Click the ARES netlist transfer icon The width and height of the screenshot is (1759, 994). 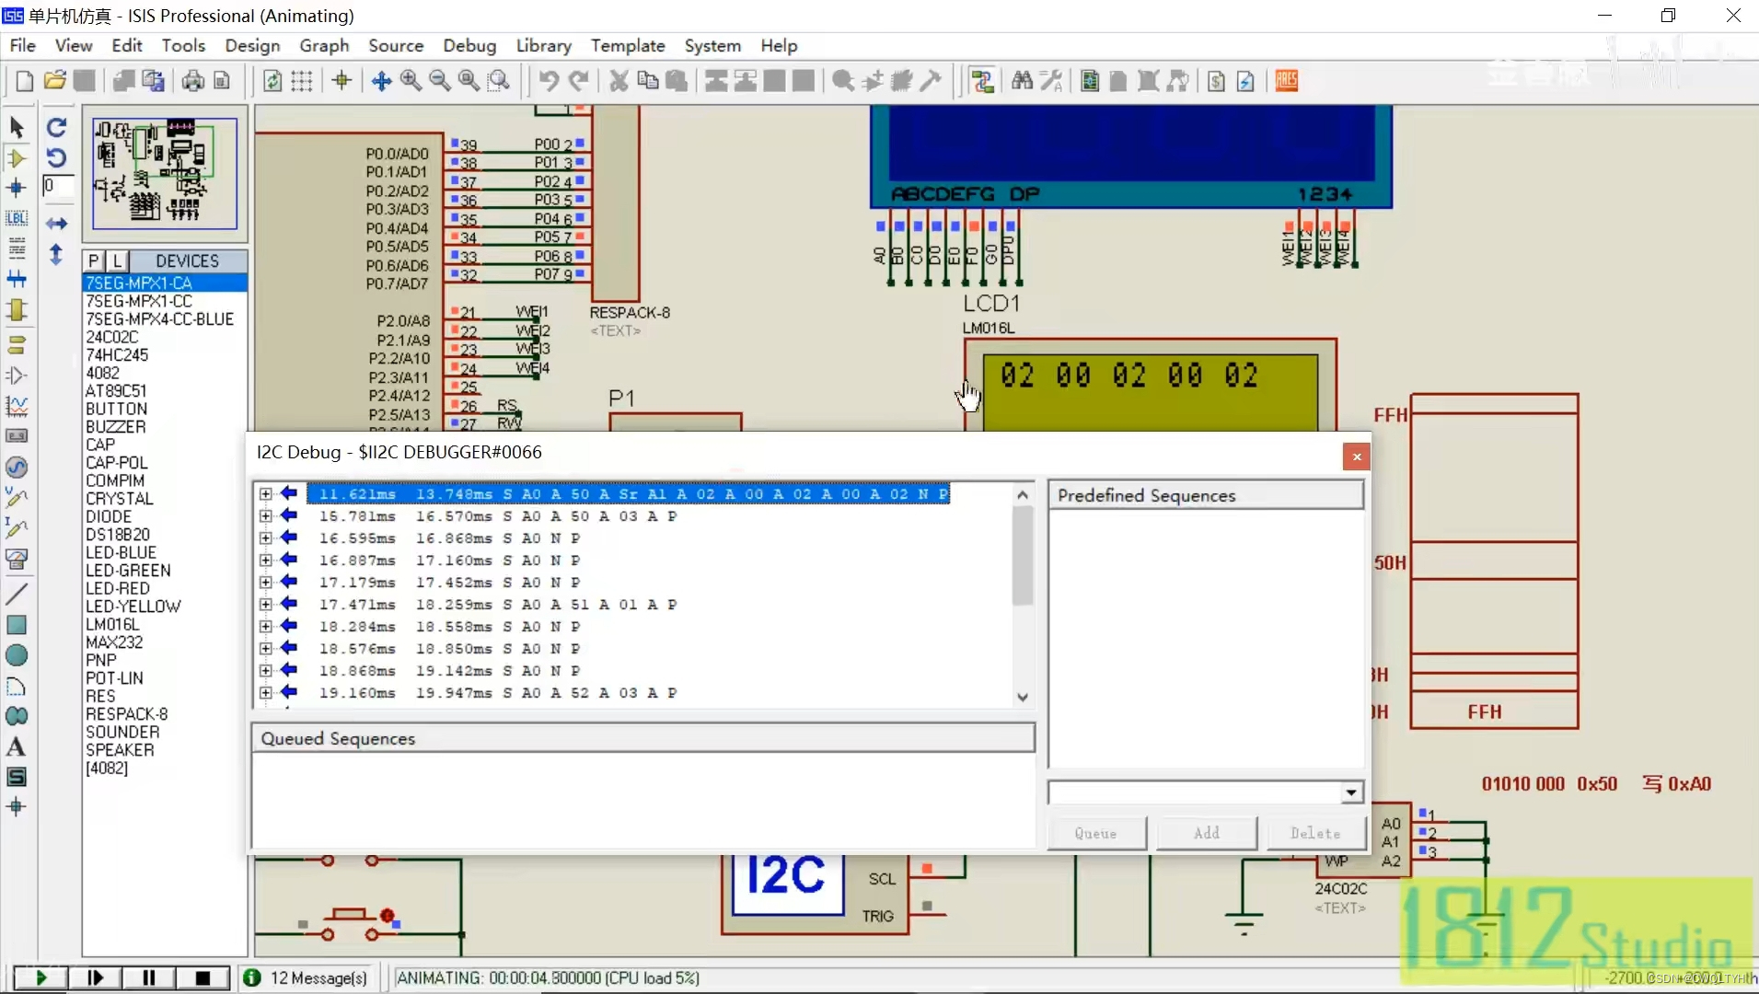pos(1287,81)
